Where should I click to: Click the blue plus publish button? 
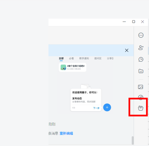click(107, 107)
